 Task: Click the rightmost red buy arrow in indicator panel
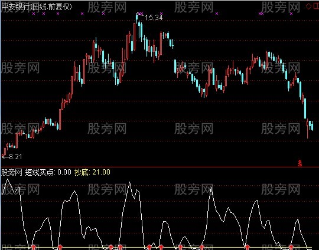point(291,247)
